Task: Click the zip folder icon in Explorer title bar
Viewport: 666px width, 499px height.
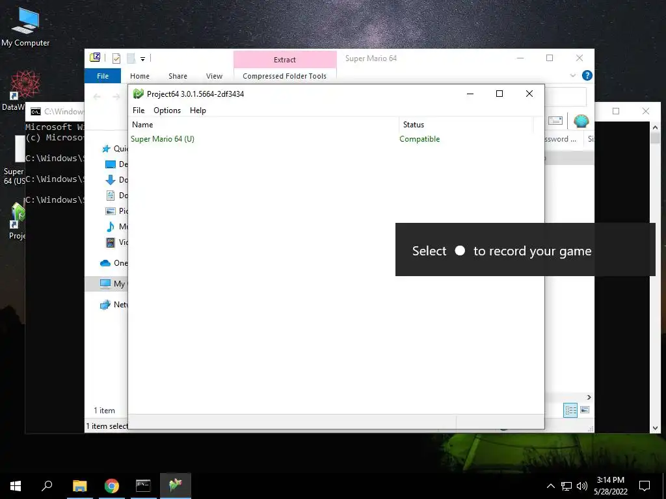Action: pyautogui.click(x=95, y=57)
